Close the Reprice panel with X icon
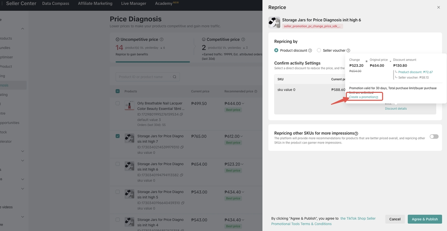 438,7
